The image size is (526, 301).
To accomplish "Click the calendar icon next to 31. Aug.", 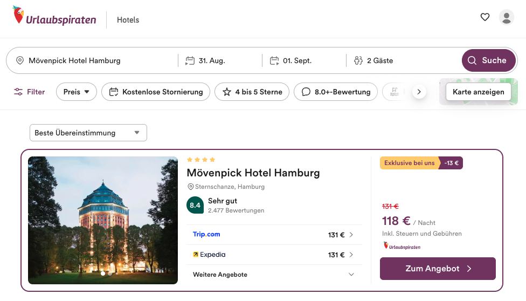I will (x=190, y=60).
